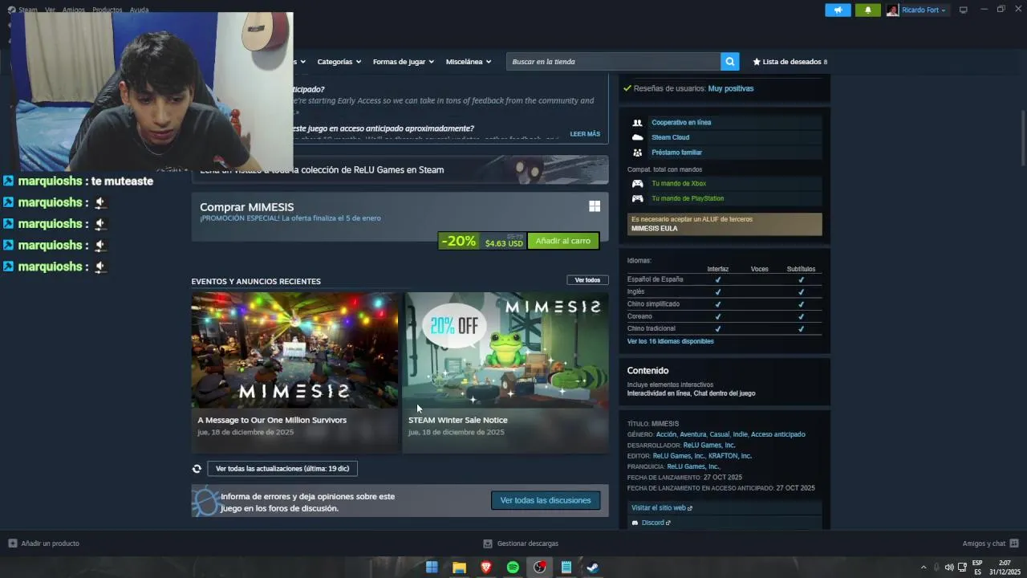Open the Formas de jugar dropdown
The width and height of the screenshot is (1027, 578).
pos(404,62)
